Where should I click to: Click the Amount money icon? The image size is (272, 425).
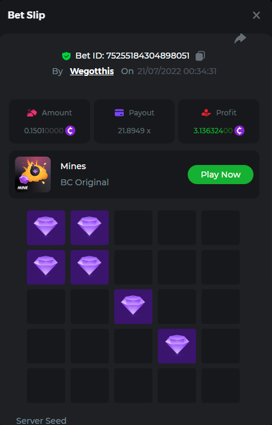(x=32, y=112)
